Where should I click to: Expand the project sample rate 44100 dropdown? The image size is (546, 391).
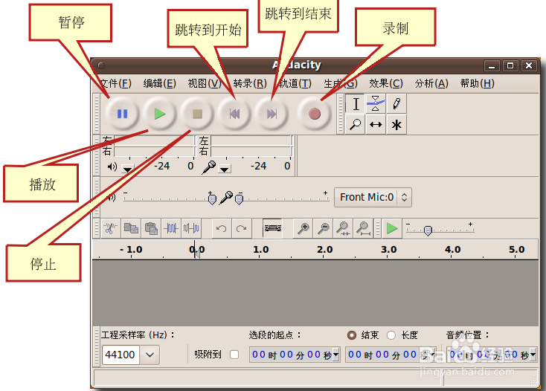coord(150,355)
